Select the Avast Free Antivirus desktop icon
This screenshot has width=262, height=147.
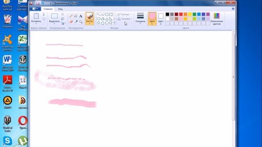point(7,42)
